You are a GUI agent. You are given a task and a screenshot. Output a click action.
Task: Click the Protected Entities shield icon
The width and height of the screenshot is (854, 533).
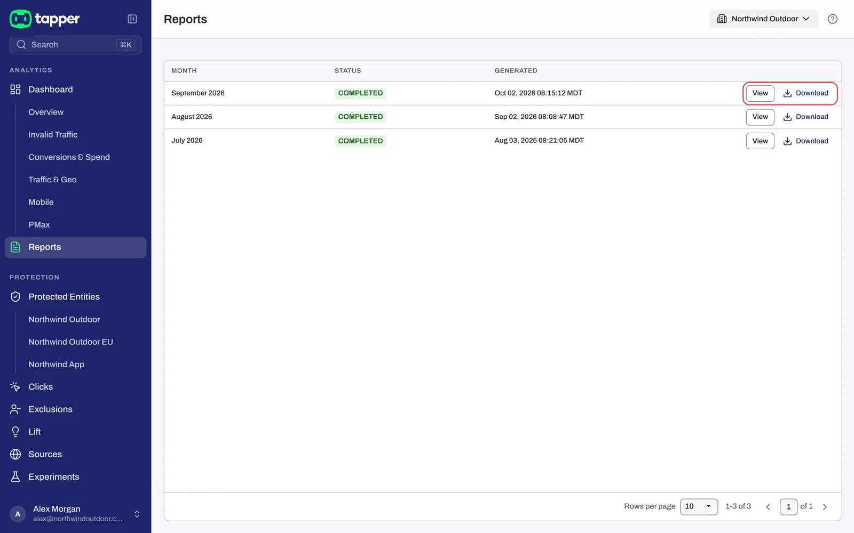15,297
